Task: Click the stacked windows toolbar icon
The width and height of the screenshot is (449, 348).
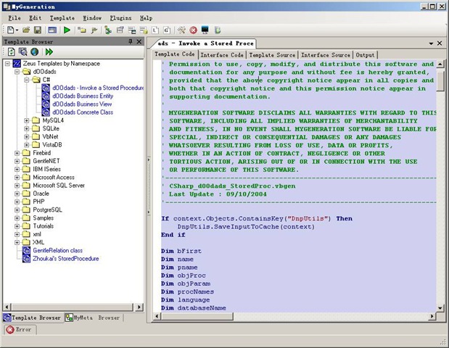Action: coord(120,30)
